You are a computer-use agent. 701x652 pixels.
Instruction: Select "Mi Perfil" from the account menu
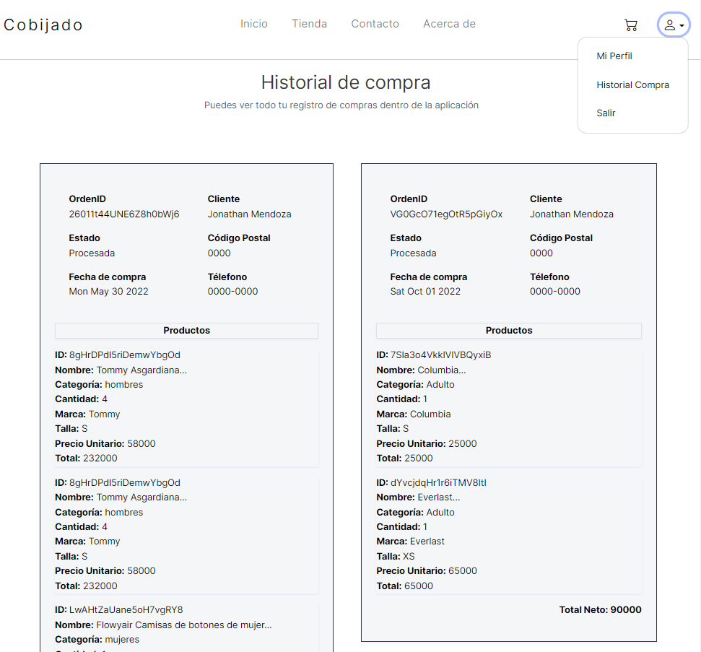pos(614,56)
